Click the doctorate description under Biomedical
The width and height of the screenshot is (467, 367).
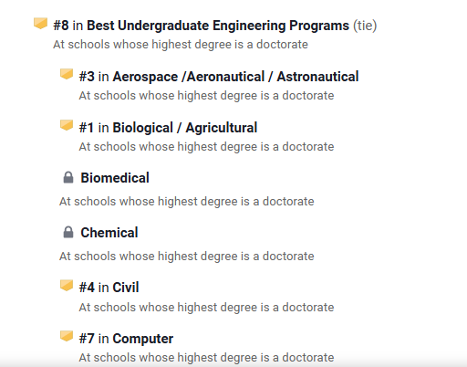tap(187, 202)
